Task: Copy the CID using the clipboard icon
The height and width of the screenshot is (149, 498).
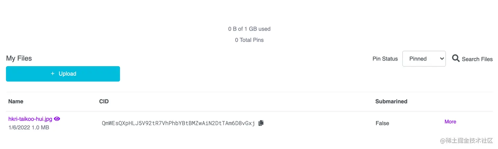Action: point(261,123)
